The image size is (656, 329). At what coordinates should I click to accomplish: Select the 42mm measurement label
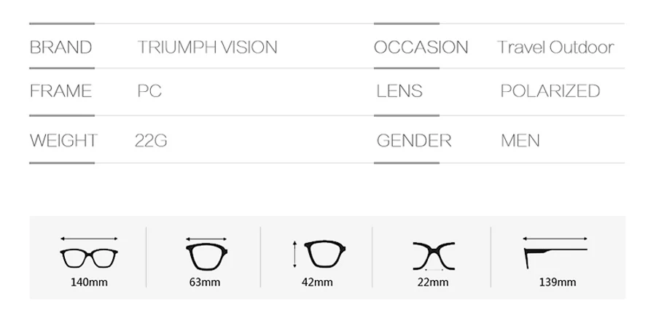coord(317,282)
